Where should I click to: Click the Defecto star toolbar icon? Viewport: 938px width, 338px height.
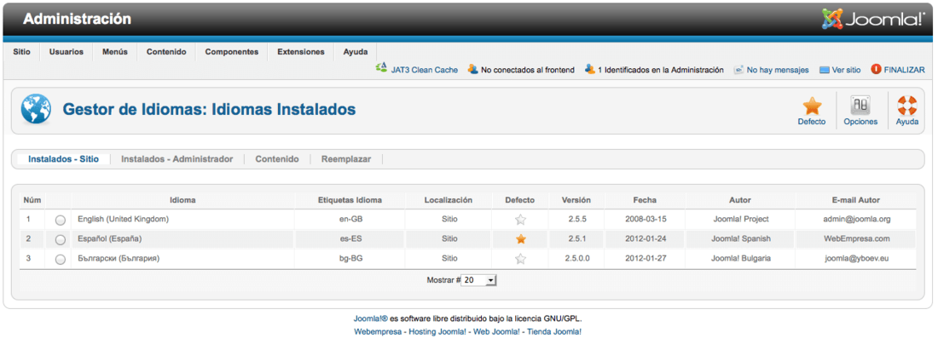(811, 106)
